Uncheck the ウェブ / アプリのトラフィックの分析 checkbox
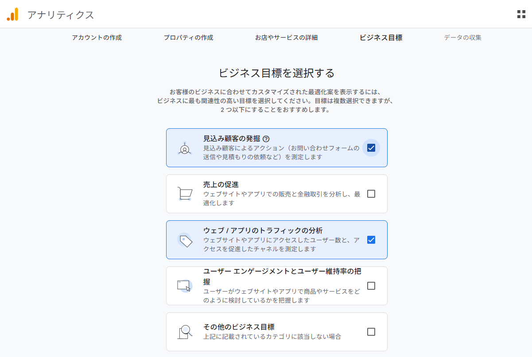The image size is (532, 357). (371, 240)
